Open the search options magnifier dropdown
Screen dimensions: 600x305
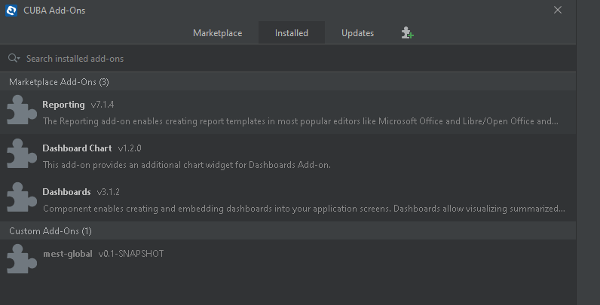(x=14, y=58)
